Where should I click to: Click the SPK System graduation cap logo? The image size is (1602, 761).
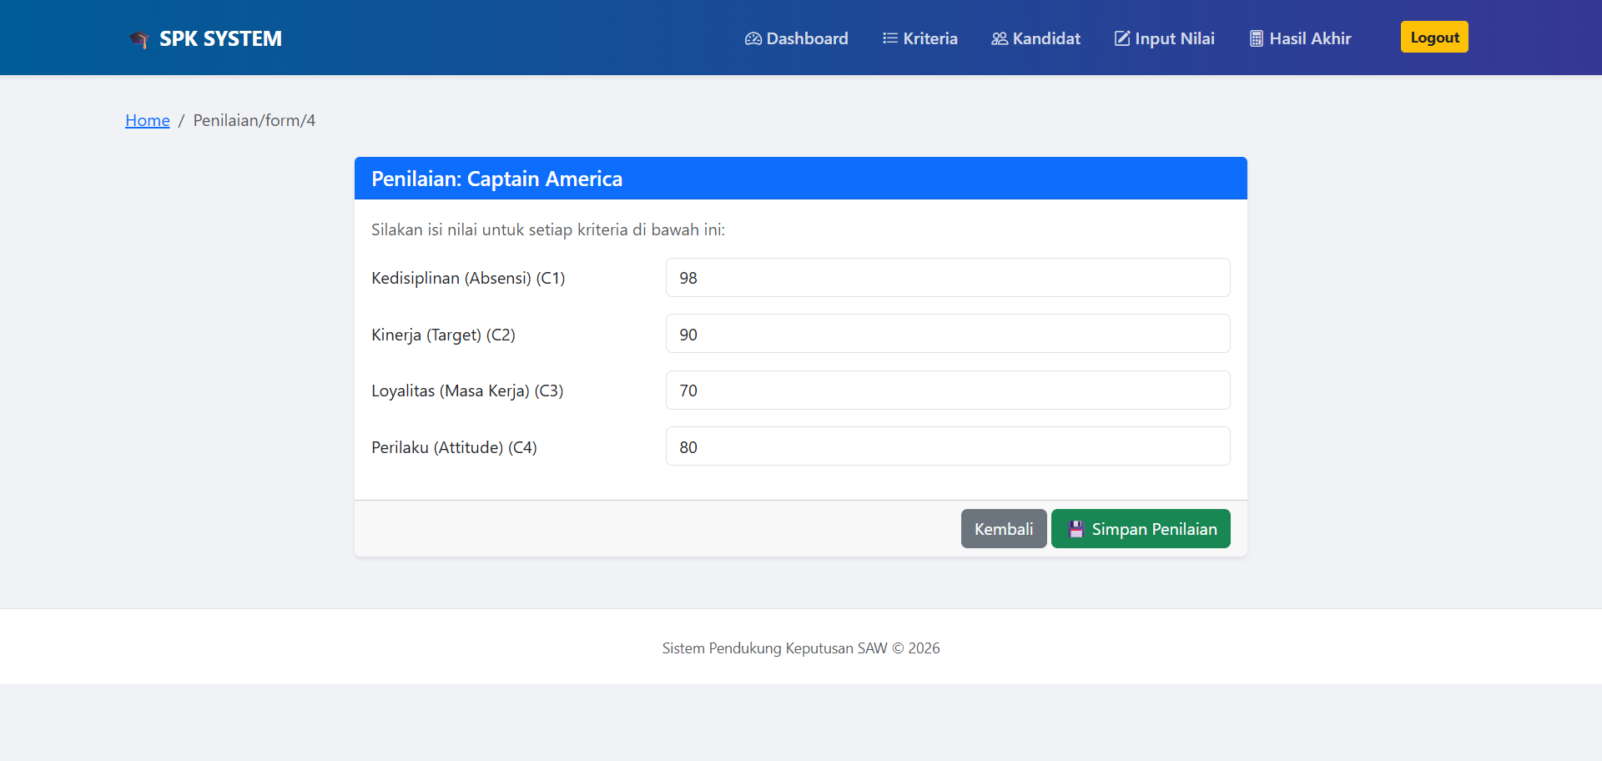139,39
